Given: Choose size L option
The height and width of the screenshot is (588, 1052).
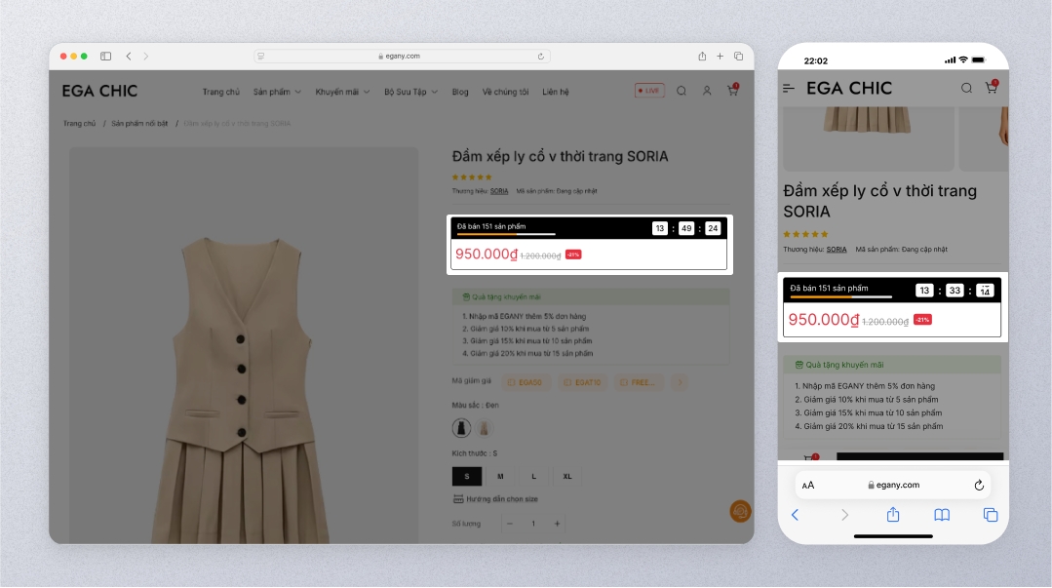Looking at the screenshot, I should coord(533,476).
